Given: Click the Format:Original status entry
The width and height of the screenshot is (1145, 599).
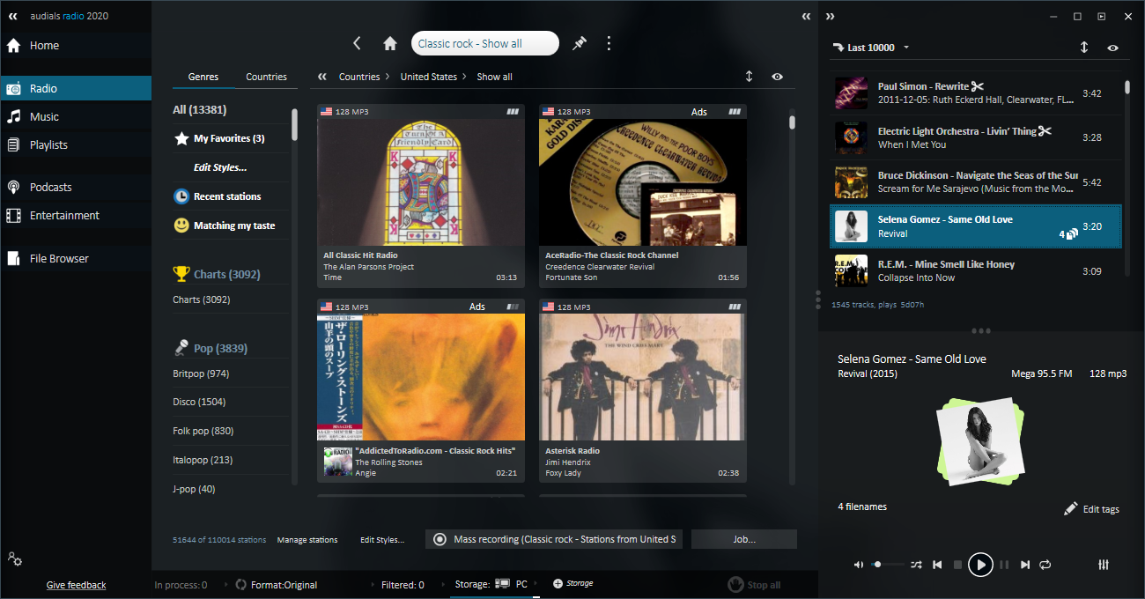Looking at the screenshot, I should [x=276, y=585].
